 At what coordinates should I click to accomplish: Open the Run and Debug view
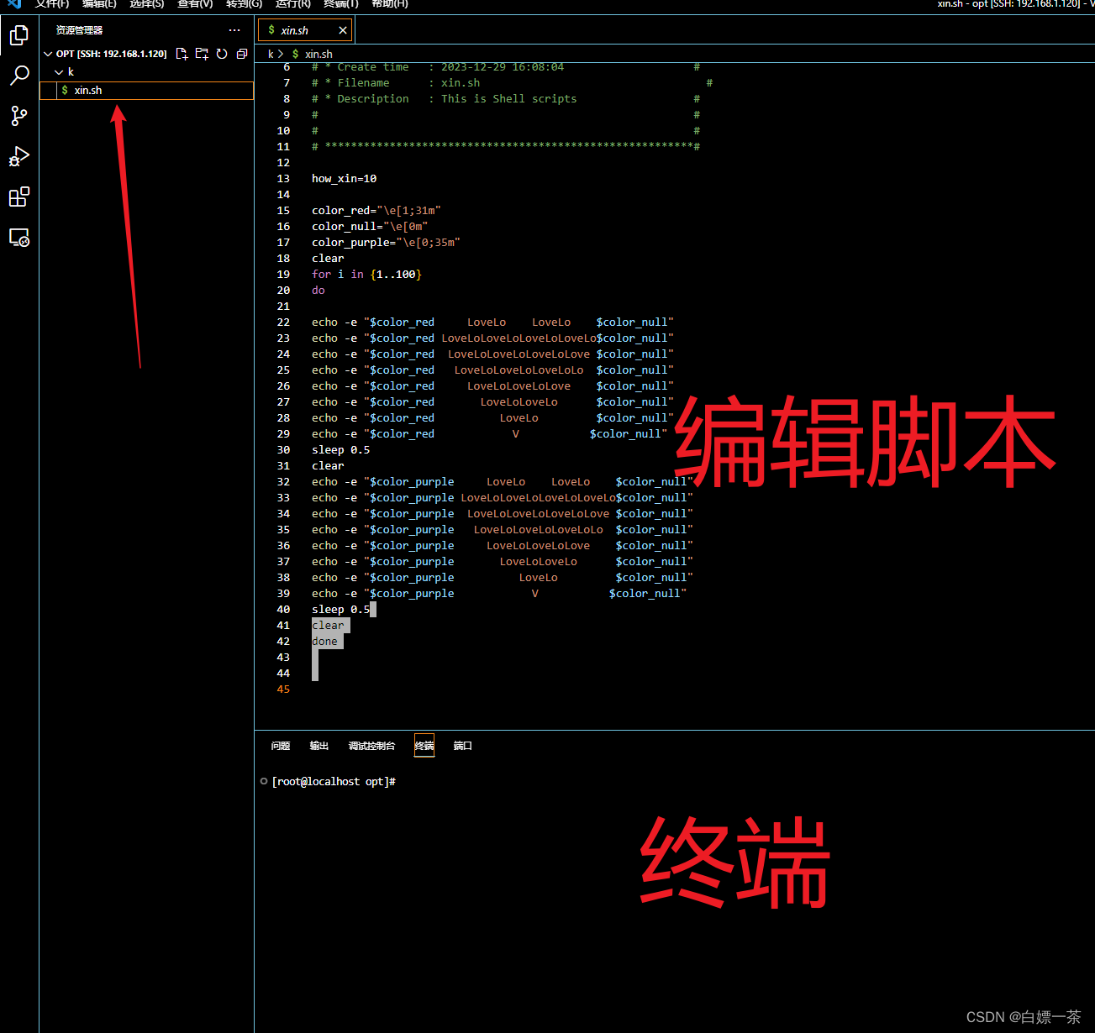pos(18,156)
